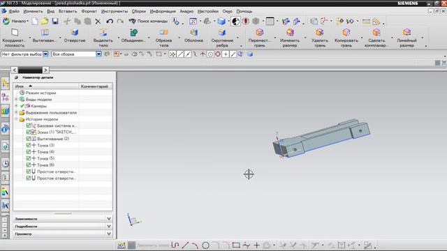
Task: Select the Выделить тело tool
Action: click(x=103, y=38)
